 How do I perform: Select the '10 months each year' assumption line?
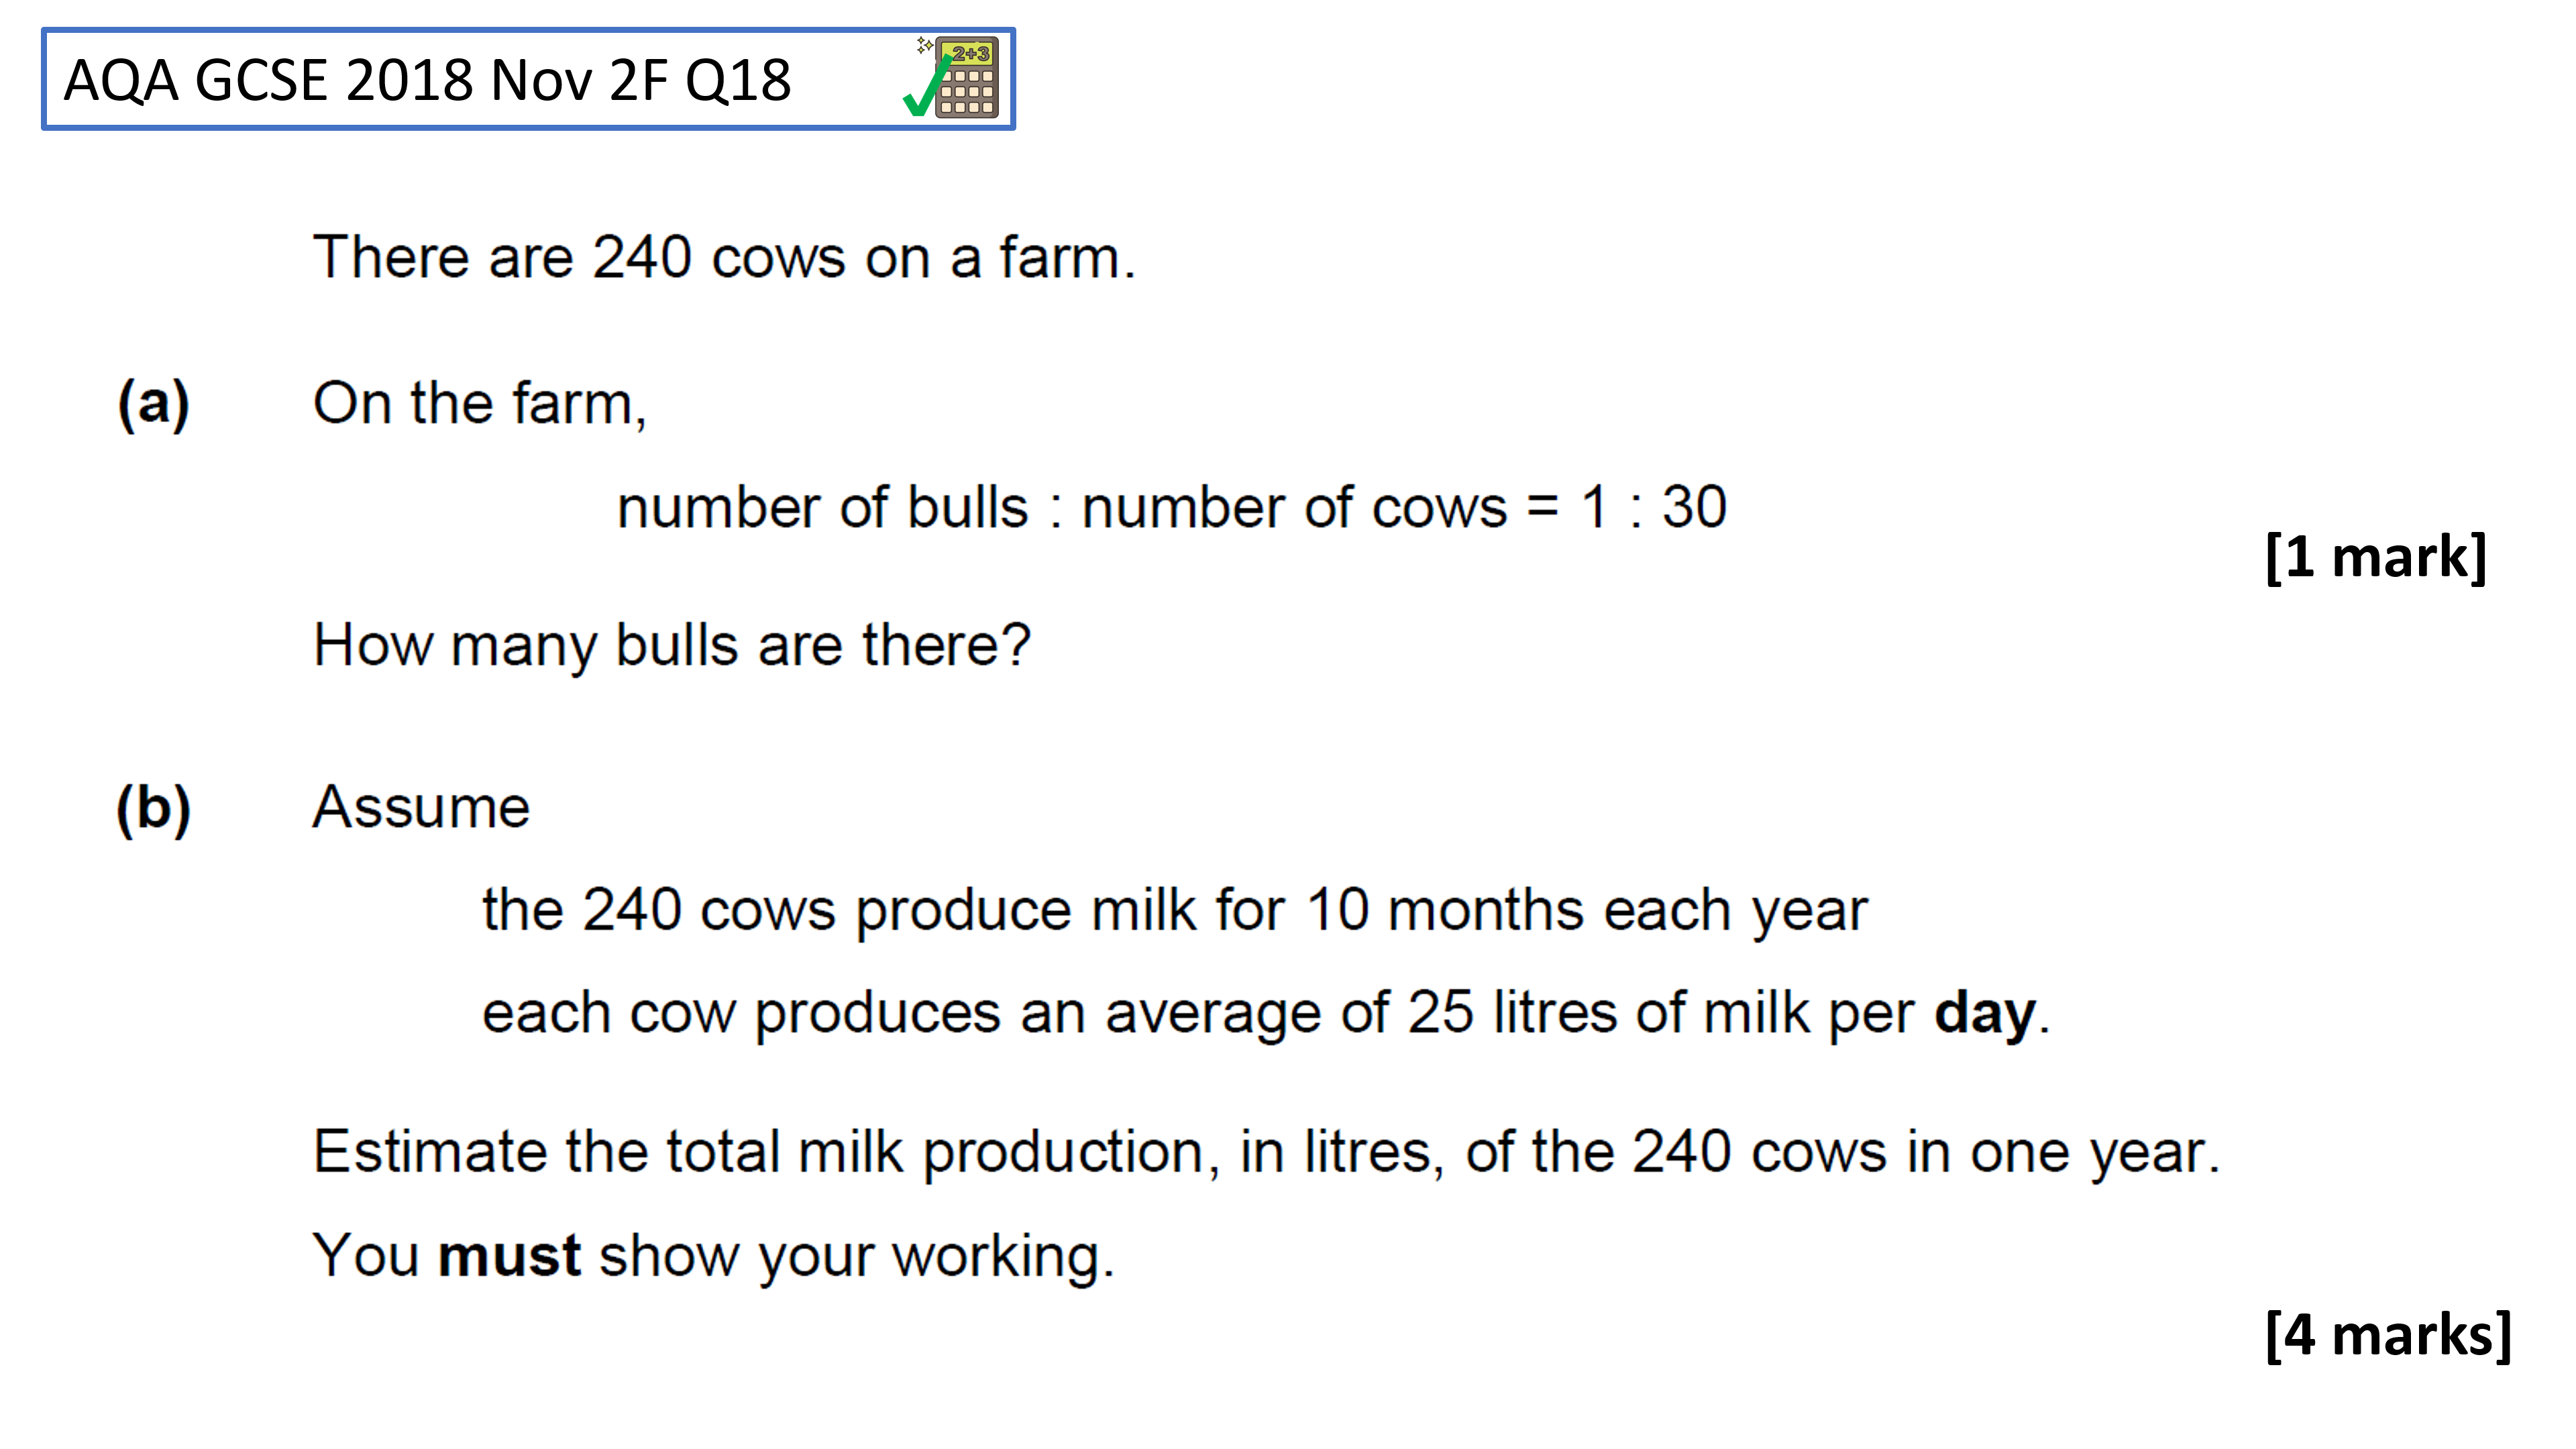tap(1175, 911)
